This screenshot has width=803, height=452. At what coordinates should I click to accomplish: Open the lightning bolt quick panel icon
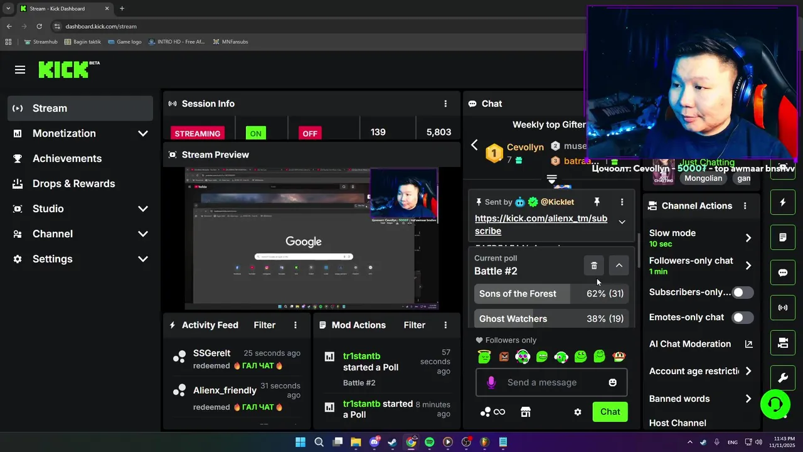pos(782,202)
